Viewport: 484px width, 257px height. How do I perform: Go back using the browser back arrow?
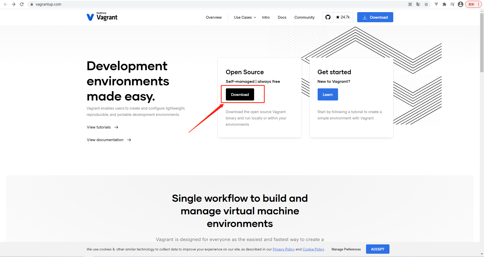click(x=6, y=4)
